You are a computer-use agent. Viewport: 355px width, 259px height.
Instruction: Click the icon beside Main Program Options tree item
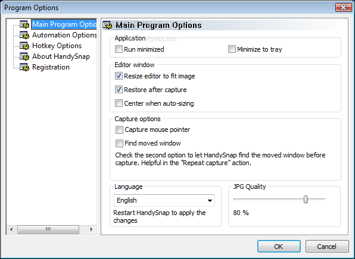pos(24,24)
